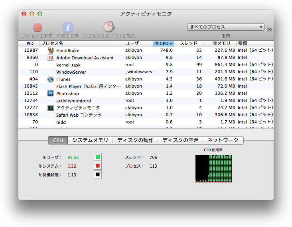This screenshot has height=227, width=292.
Task: Click the thread count 706
Action: [153, 157]
